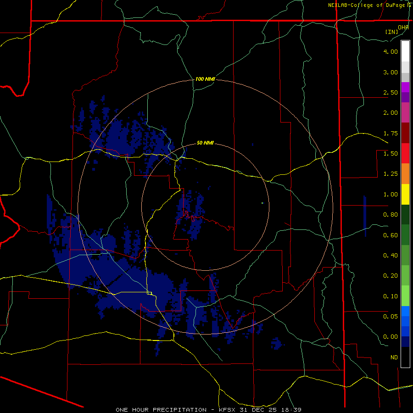This screenshot has width=413, height=413.
Task: Click the NEXLAB-College of DuPage credit text
Action: point(367,5)
